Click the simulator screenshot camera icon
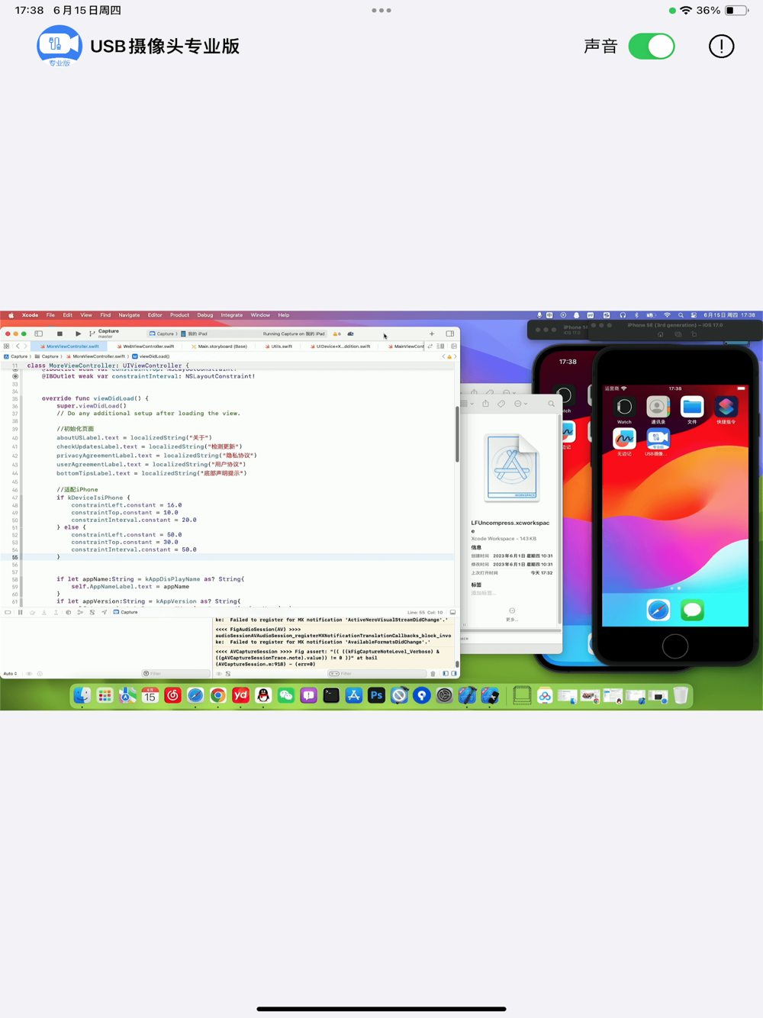This screenshot has width=763, height=1018. (x=678, y=334)
